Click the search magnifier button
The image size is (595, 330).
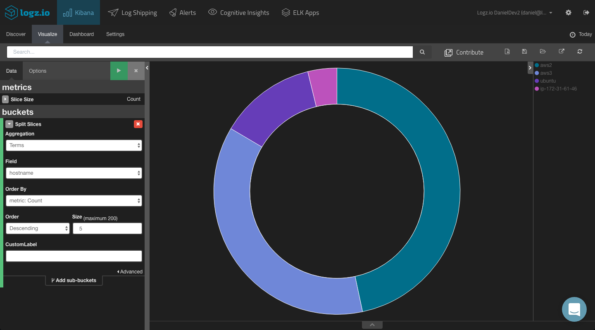tap(422, 52)
